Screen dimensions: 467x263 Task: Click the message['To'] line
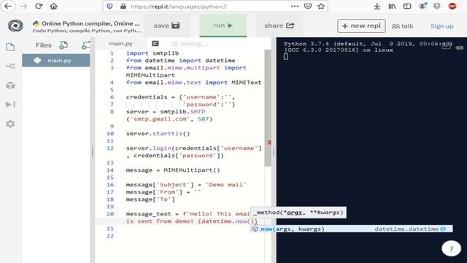click(150, 199)
